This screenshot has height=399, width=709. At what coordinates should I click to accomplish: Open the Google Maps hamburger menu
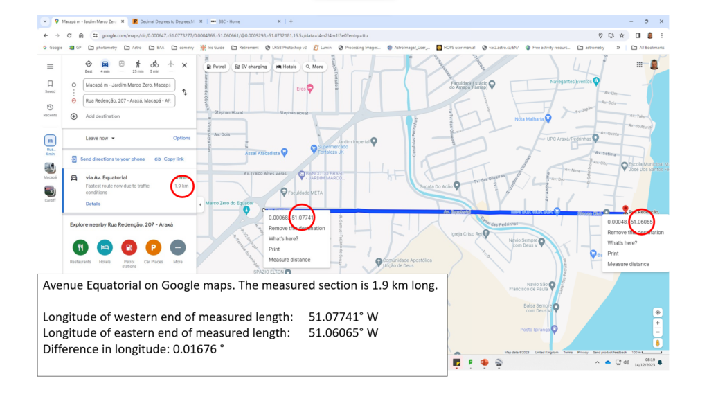(50, 66)
